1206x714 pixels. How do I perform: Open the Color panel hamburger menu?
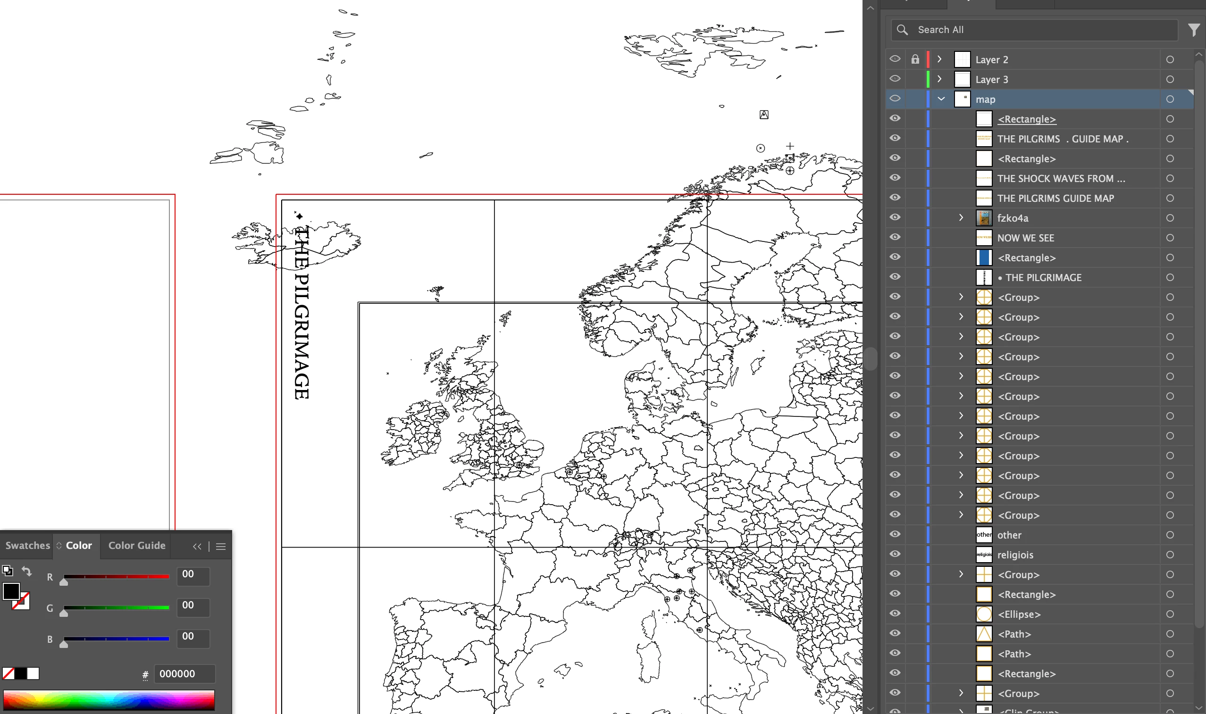click(221, 547)
